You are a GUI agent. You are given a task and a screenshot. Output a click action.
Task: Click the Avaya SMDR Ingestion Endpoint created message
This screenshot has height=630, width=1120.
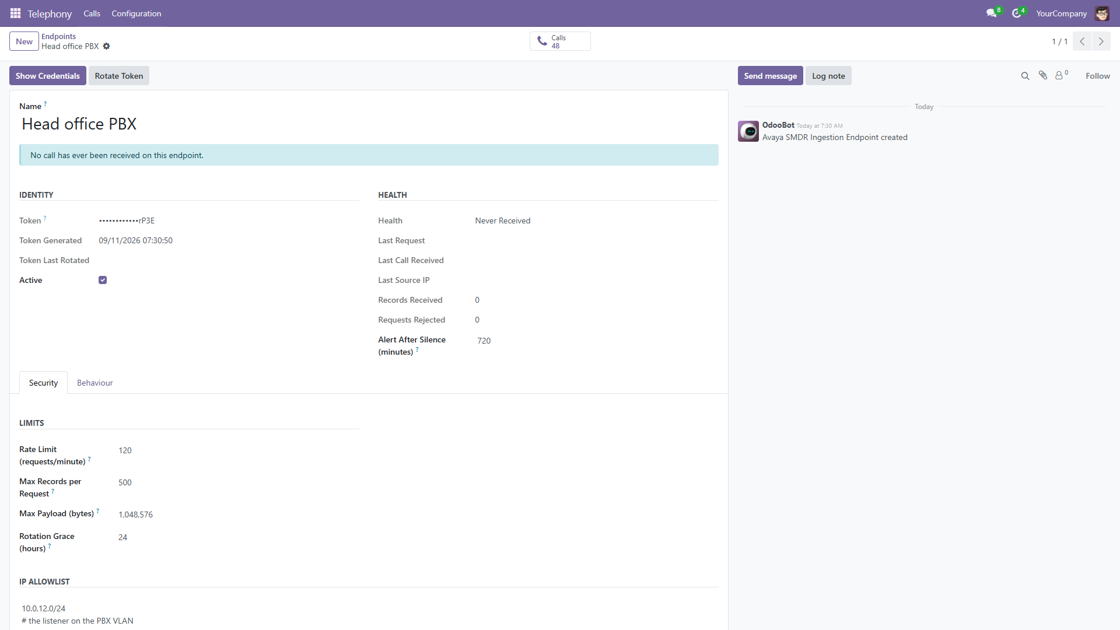[835, 138]
